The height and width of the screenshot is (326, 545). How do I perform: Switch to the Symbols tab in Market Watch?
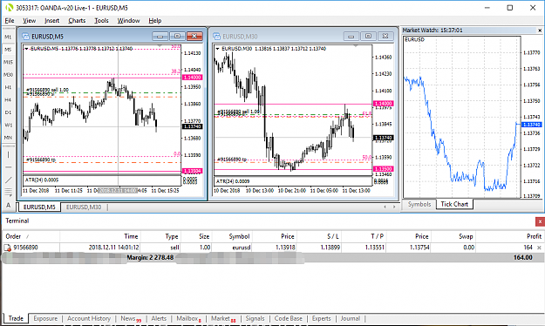coord(419,204)
